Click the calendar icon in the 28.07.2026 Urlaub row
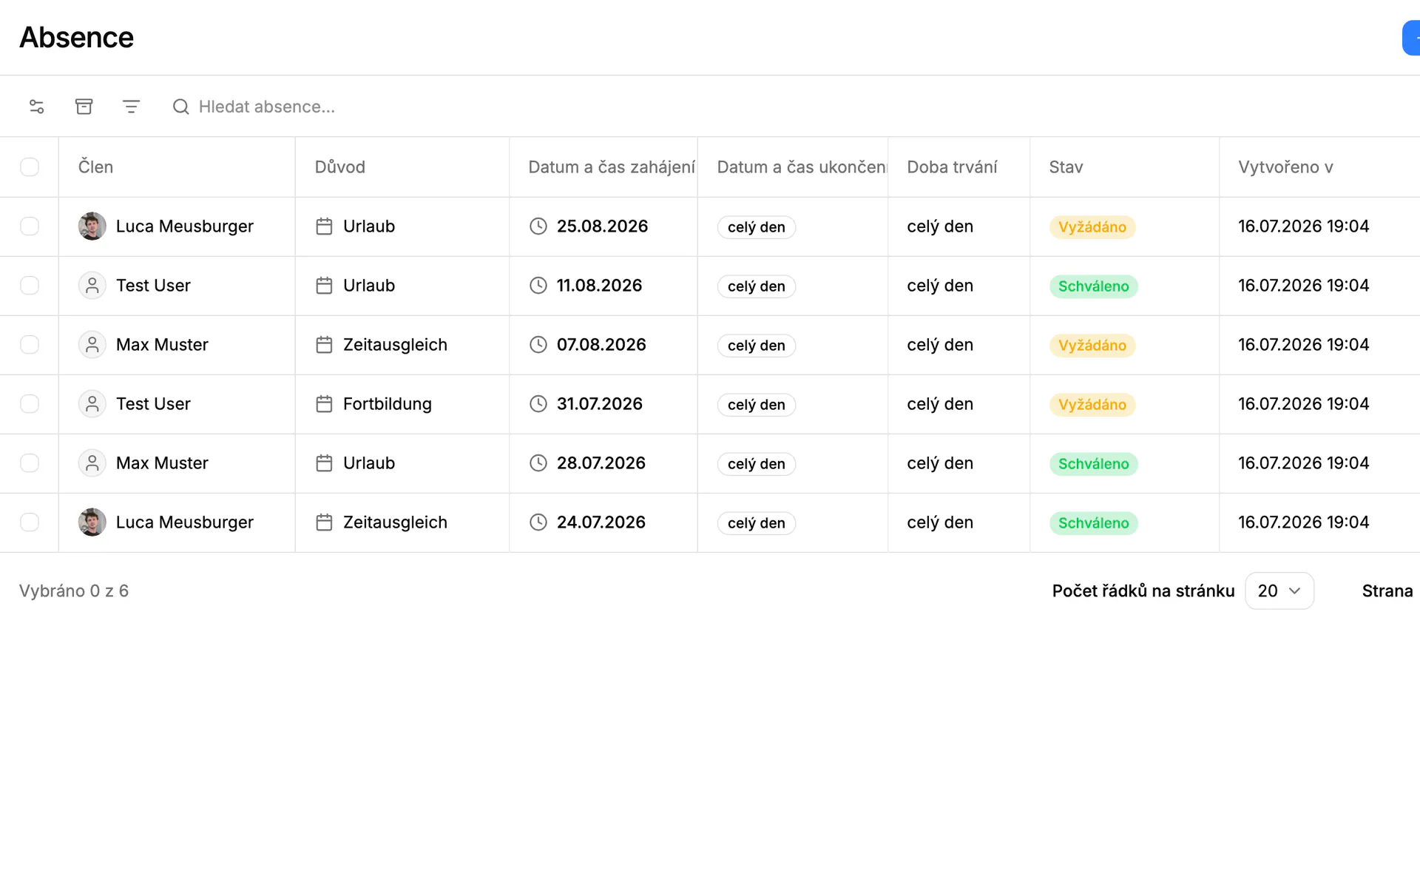Image resolution: width=1420 pixels, height=888 pixels. [324, 463]
